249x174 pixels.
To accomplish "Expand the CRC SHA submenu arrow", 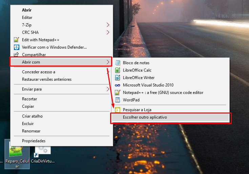I will point(108,32).
